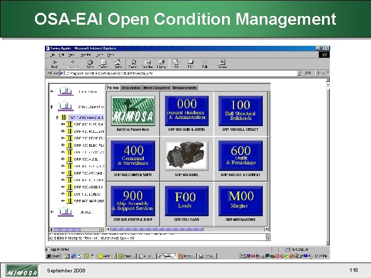371x278 pixels.
Task: Open the GRP 500 AUXIL engine picture tile
Action: tap(187, 156)
